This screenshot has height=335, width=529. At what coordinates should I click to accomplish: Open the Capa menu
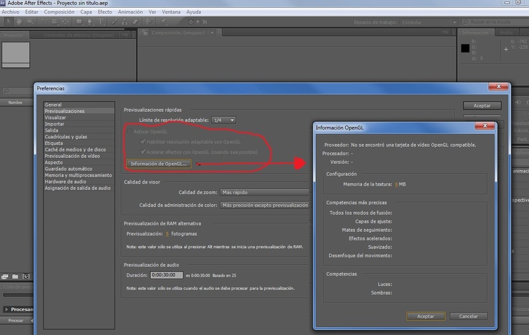[86, 12]
